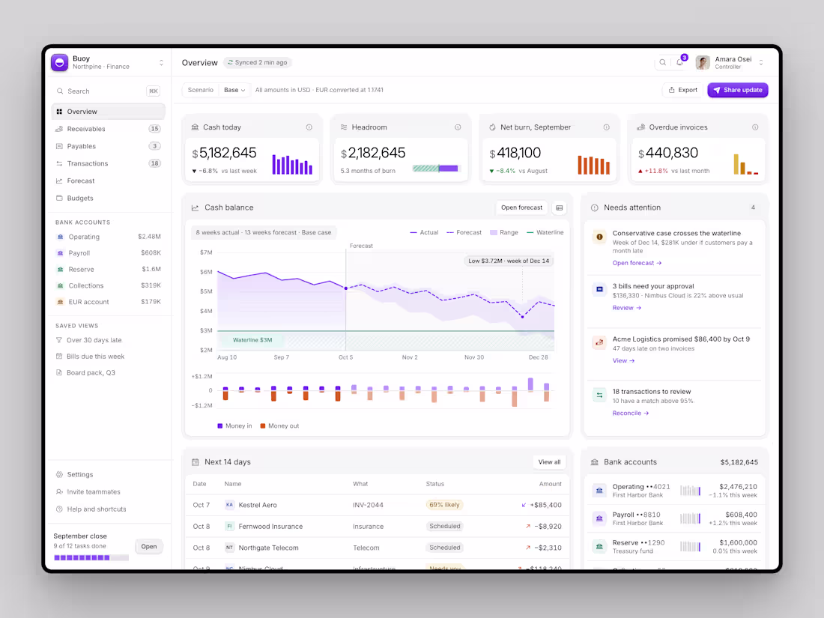The height and width of the screenshot is (618, 824).
Task: Expand the Amara Osei account menu chevron
Action: (x=761, y=62)
